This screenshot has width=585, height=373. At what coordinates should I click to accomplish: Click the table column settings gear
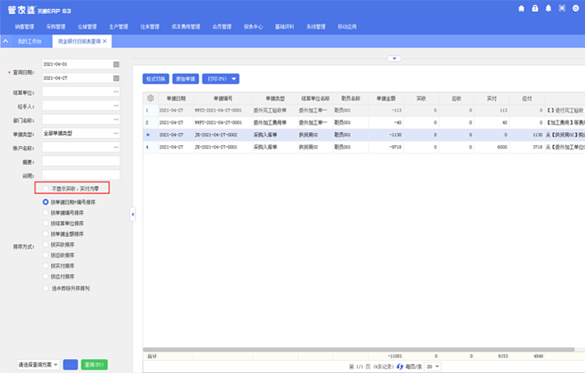point(150,97)
